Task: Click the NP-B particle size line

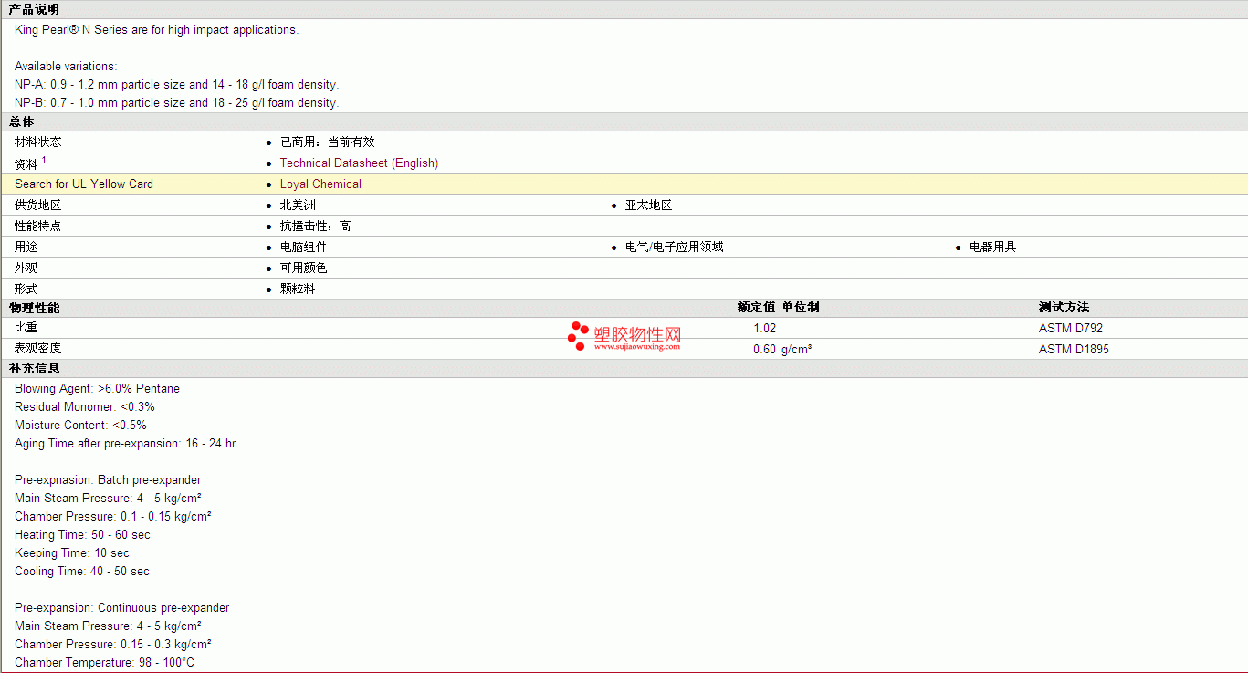Action: pos(176,102)
